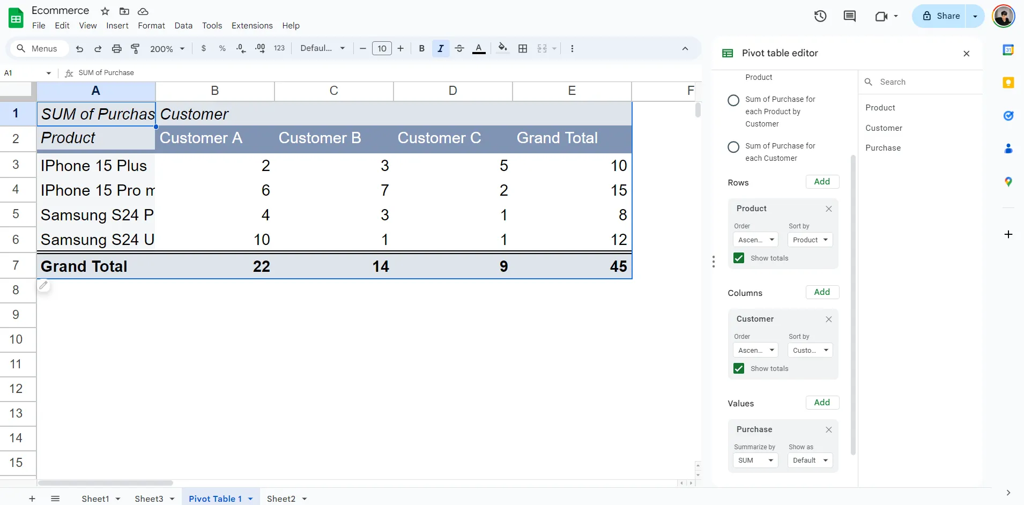
Task: Decrease decimal places icon
Action: coord(241,48)
